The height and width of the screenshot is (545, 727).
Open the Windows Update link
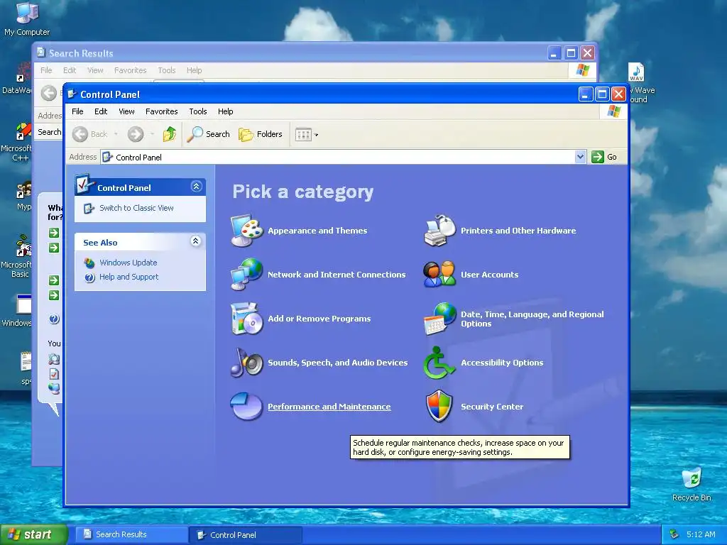point(129,263)
